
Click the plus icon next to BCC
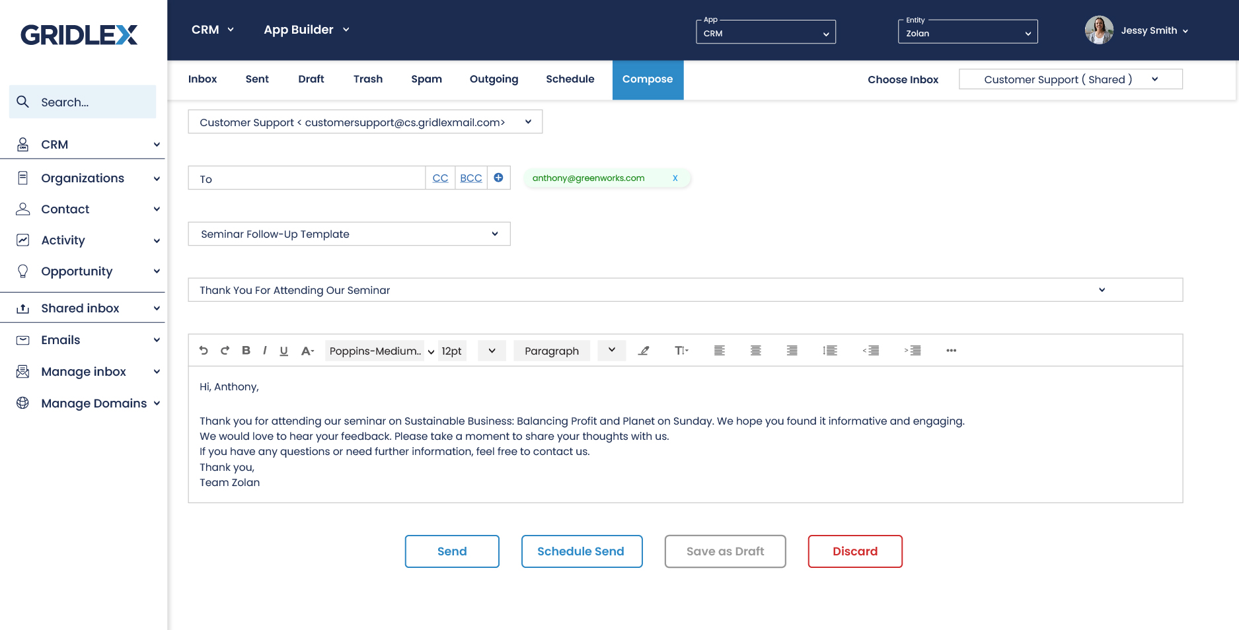click(x=498, y=177)
